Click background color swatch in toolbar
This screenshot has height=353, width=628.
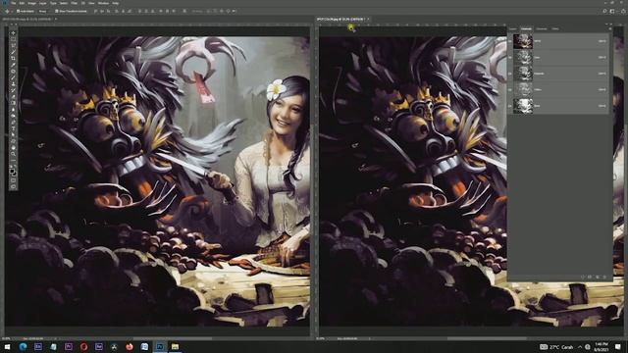point(15,173)
